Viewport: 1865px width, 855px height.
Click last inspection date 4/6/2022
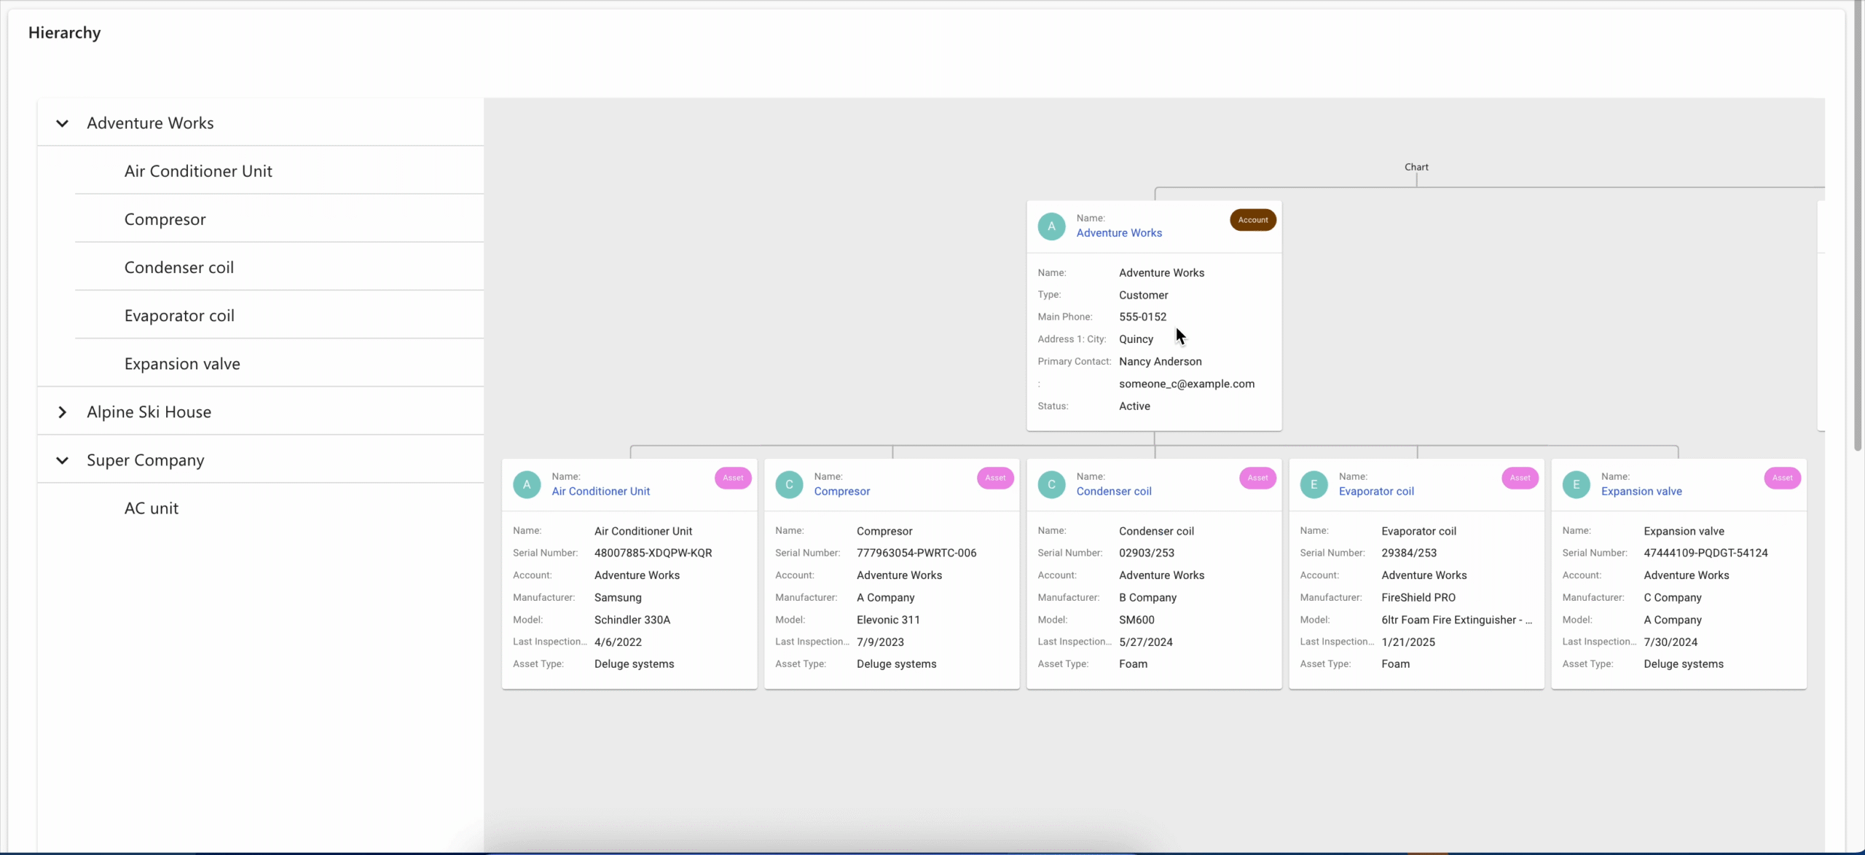point(618,642)
